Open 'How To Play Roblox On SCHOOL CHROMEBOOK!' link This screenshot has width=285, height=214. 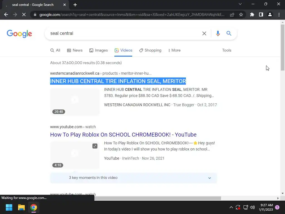click(123, 135)
